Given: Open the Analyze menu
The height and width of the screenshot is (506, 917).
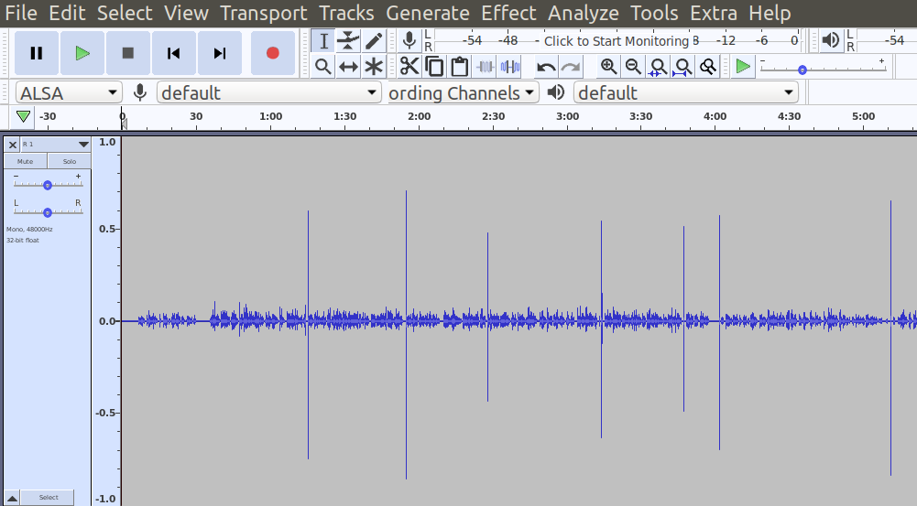Looking at the screenshot, I should pos(583,13).
